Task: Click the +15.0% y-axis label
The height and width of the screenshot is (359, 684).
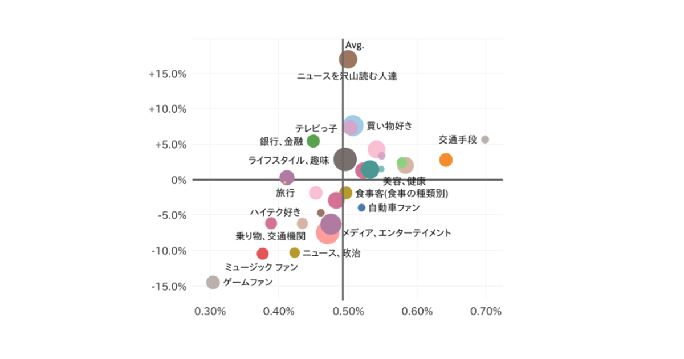Action: pos(168,74)
